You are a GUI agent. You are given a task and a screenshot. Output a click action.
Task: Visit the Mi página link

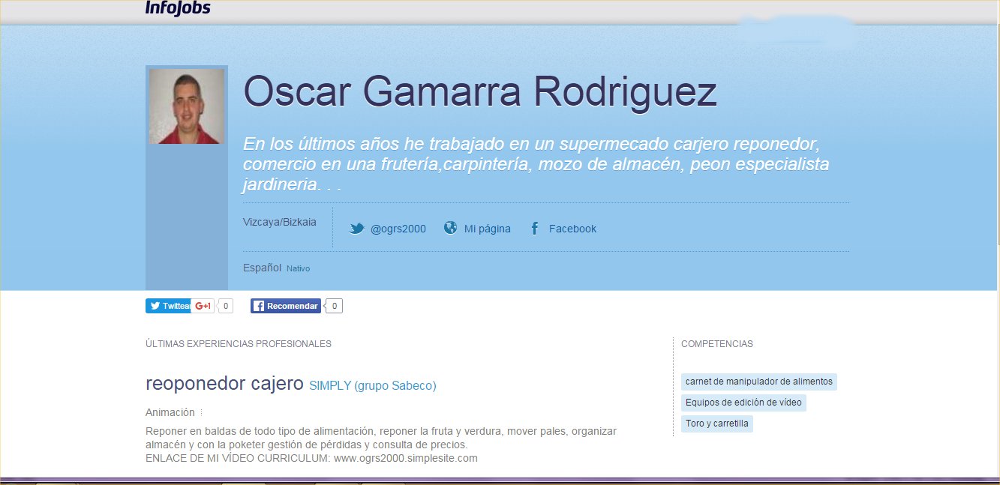pos(487,229)
